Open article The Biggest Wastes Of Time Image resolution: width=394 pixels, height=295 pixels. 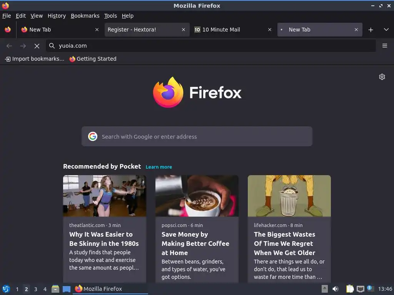coord(284,243)
